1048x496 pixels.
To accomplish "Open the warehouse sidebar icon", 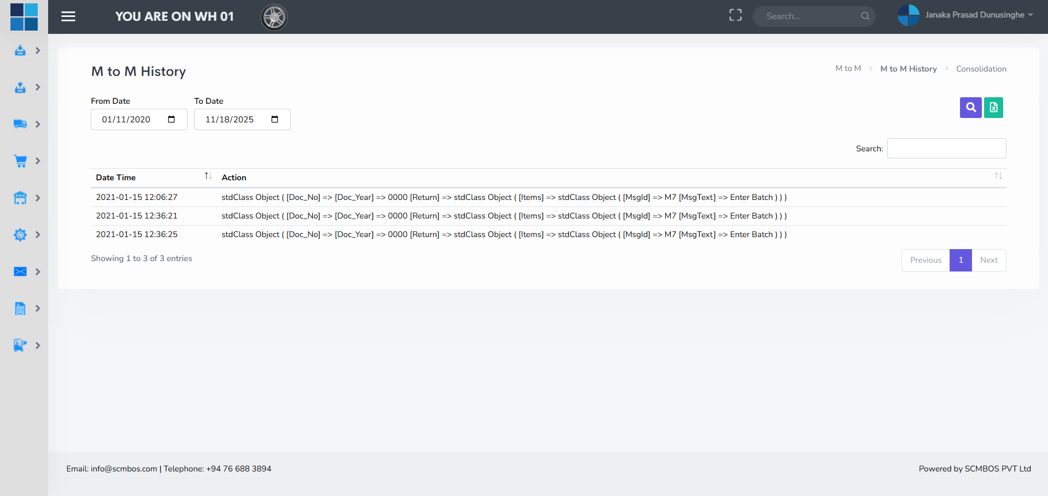I will pyautogui.click(x=20, y=198).
